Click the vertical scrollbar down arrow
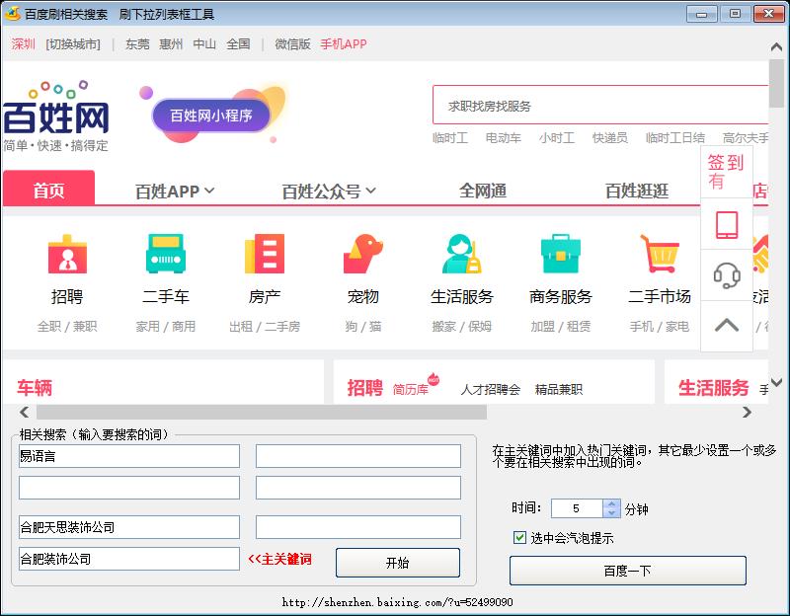 pyautogui.click(x=777, y=382)
